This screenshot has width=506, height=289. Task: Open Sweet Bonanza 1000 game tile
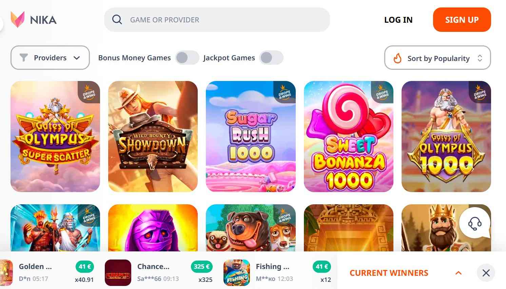349,137
